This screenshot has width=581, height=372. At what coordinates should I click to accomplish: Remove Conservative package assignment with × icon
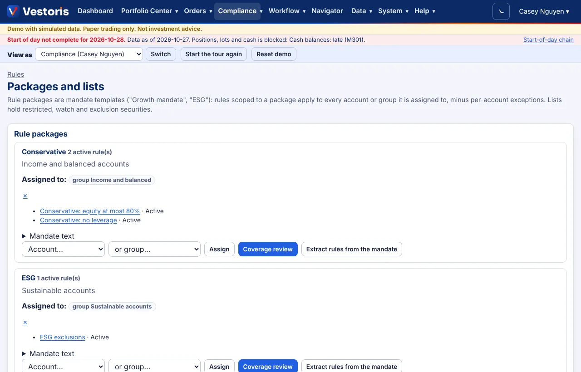pos(25,196)
